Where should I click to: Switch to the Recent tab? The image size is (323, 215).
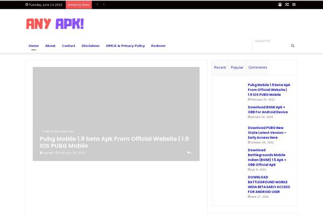[220, 68]
